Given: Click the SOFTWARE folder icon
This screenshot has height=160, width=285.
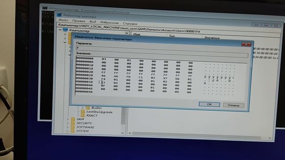Looking at the screenshot, I should 73,127.
